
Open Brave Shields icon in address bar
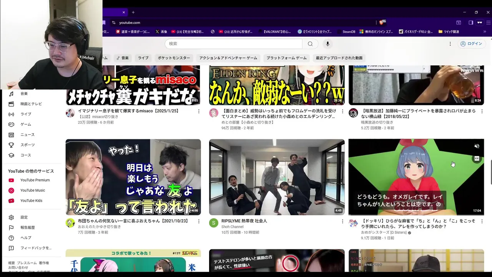point(382,22)
